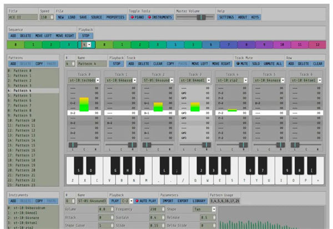Toggle the PIANO tool button

point(137,17)
